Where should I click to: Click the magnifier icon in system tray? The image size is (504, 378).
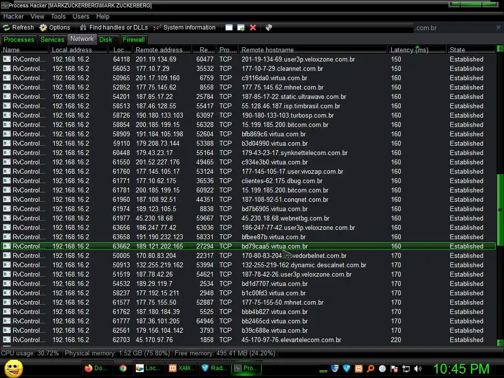coord(370,369)
